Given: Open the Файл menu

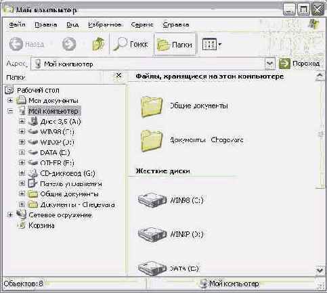Looking at the screenshot, I should (x=17, y=24).
